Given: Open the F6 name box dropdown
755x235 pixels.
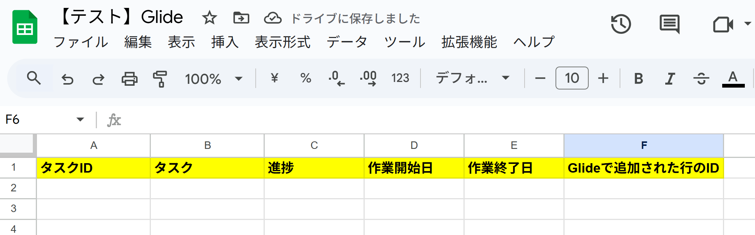Looking at the screenshot, I should click(x=80, y=120).
